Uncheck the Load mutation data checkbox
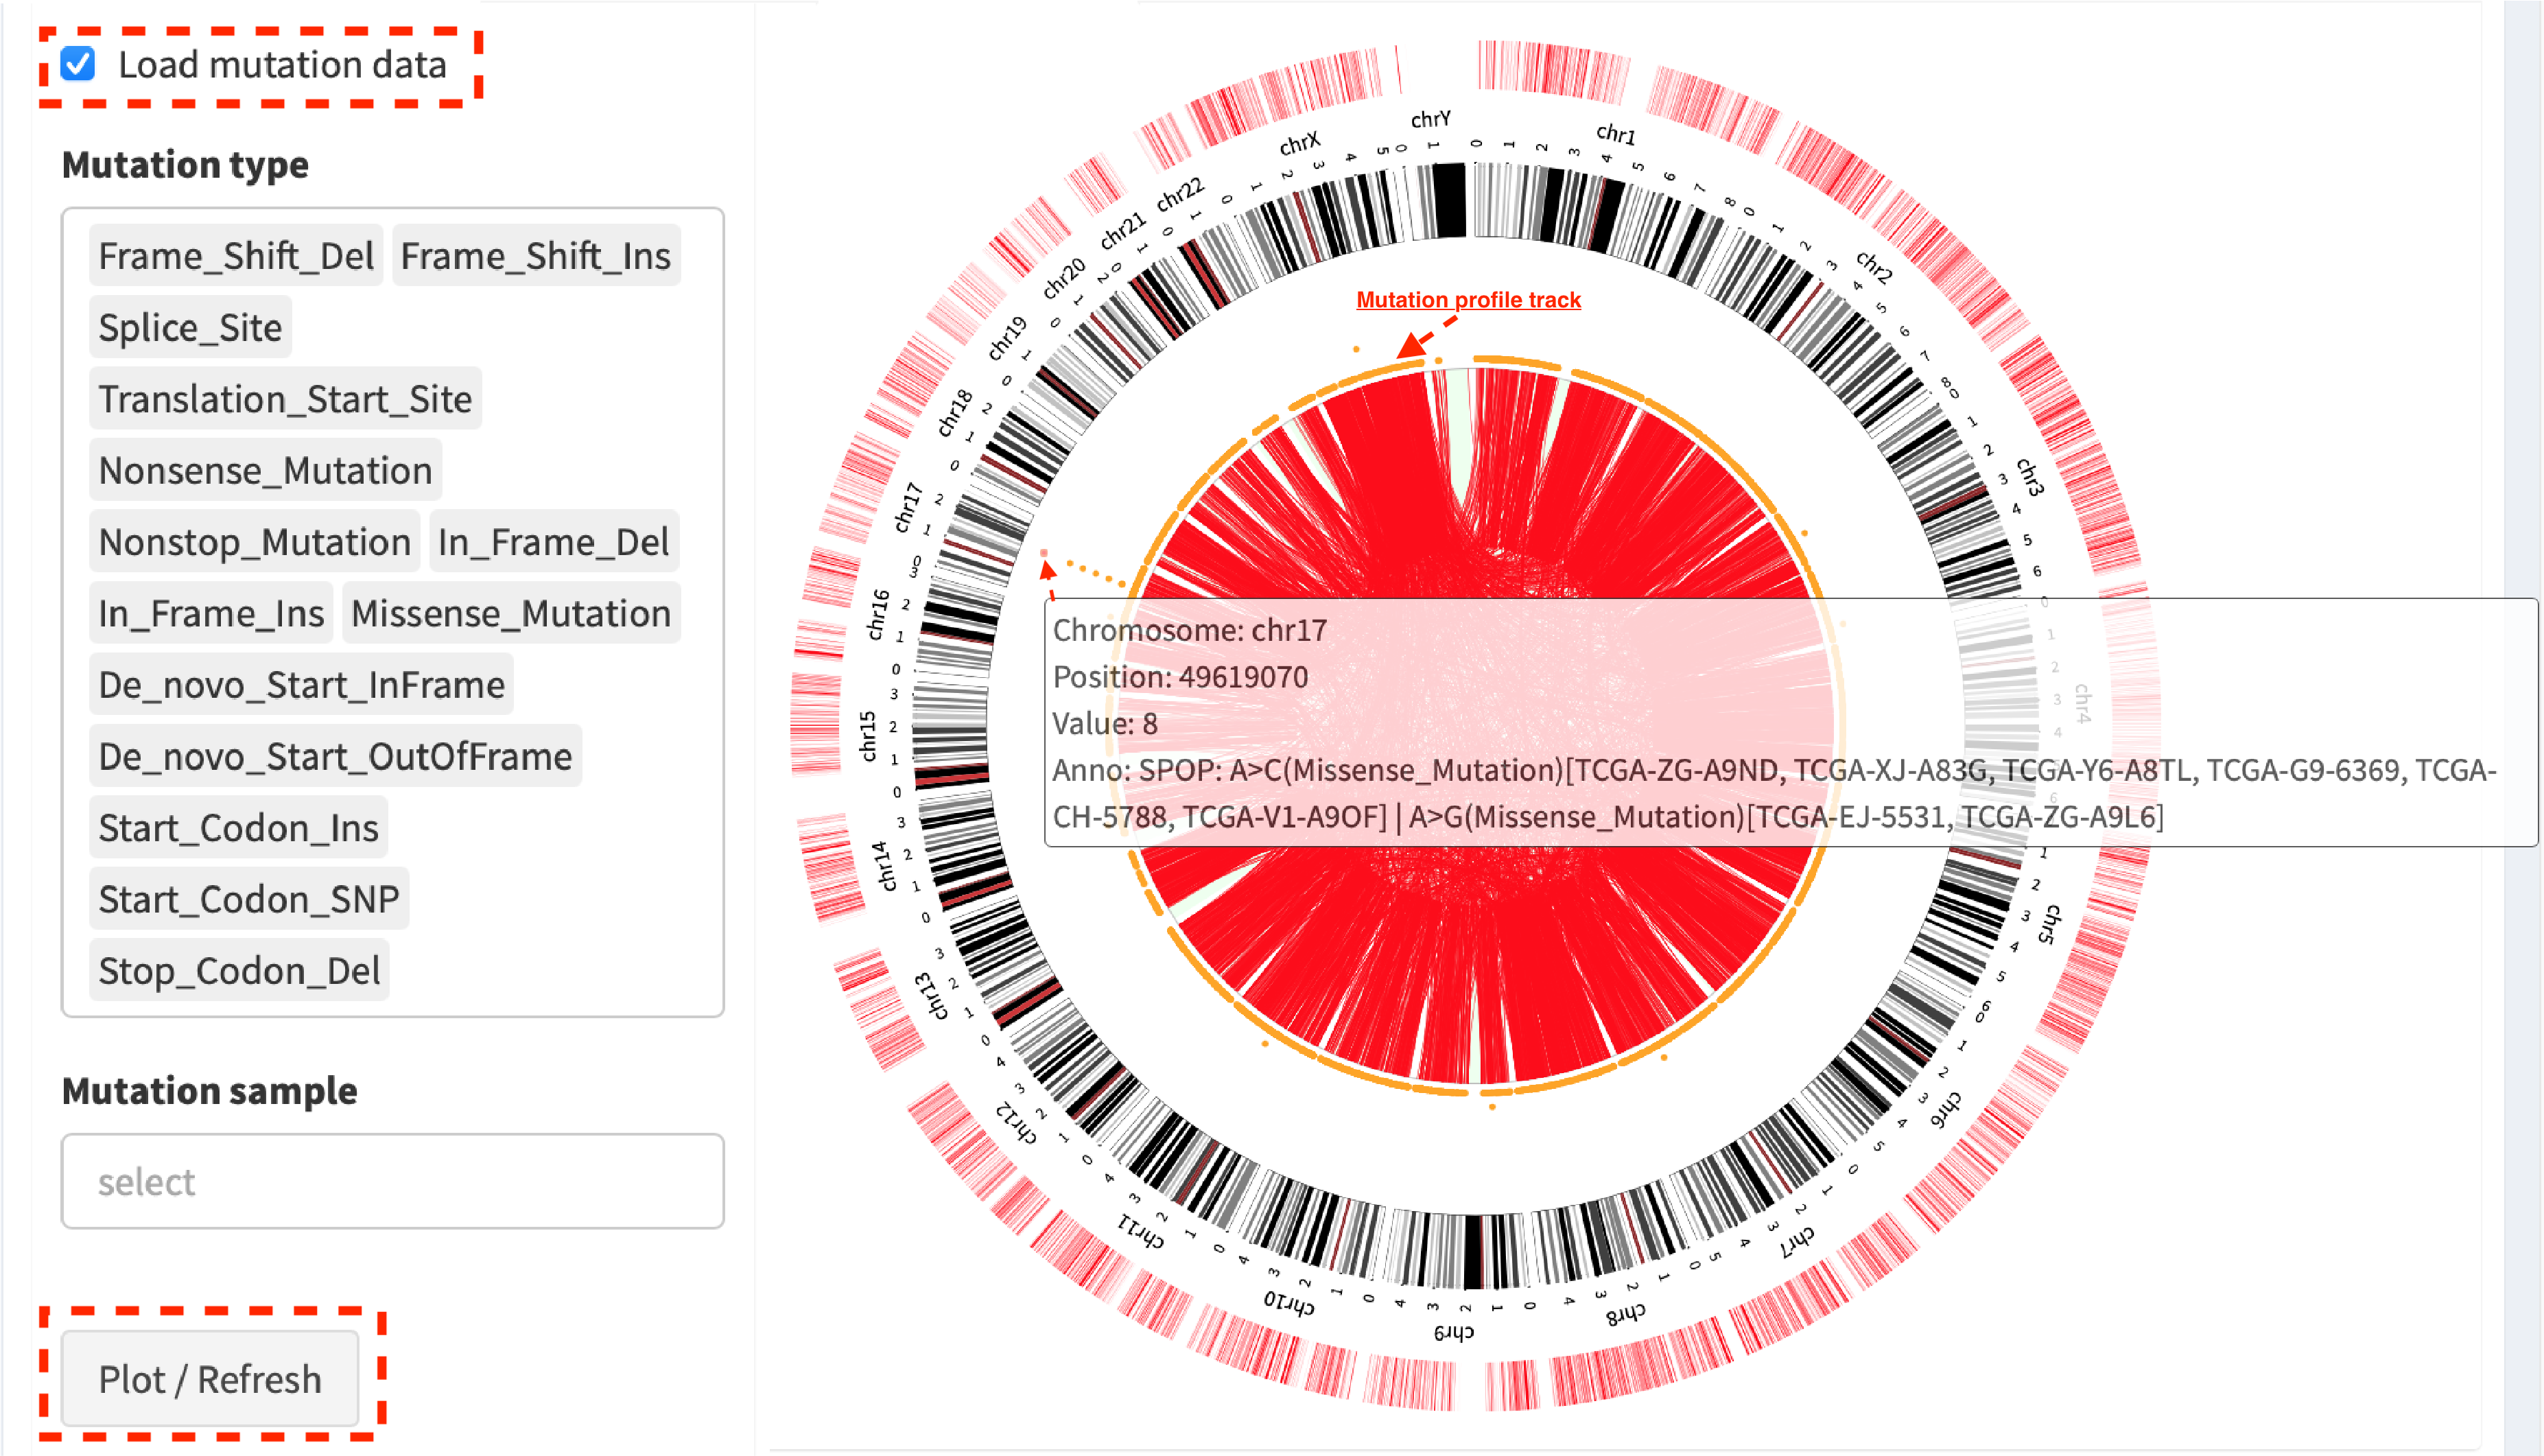 (x=78, y=64)
